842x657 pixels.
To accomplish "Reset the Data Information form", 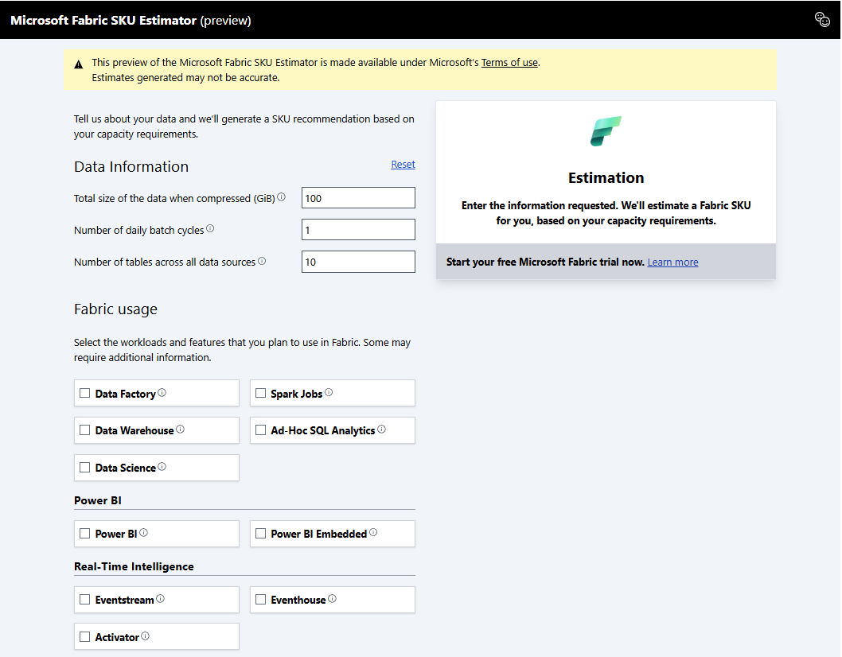I will click(x=403, y=164).
